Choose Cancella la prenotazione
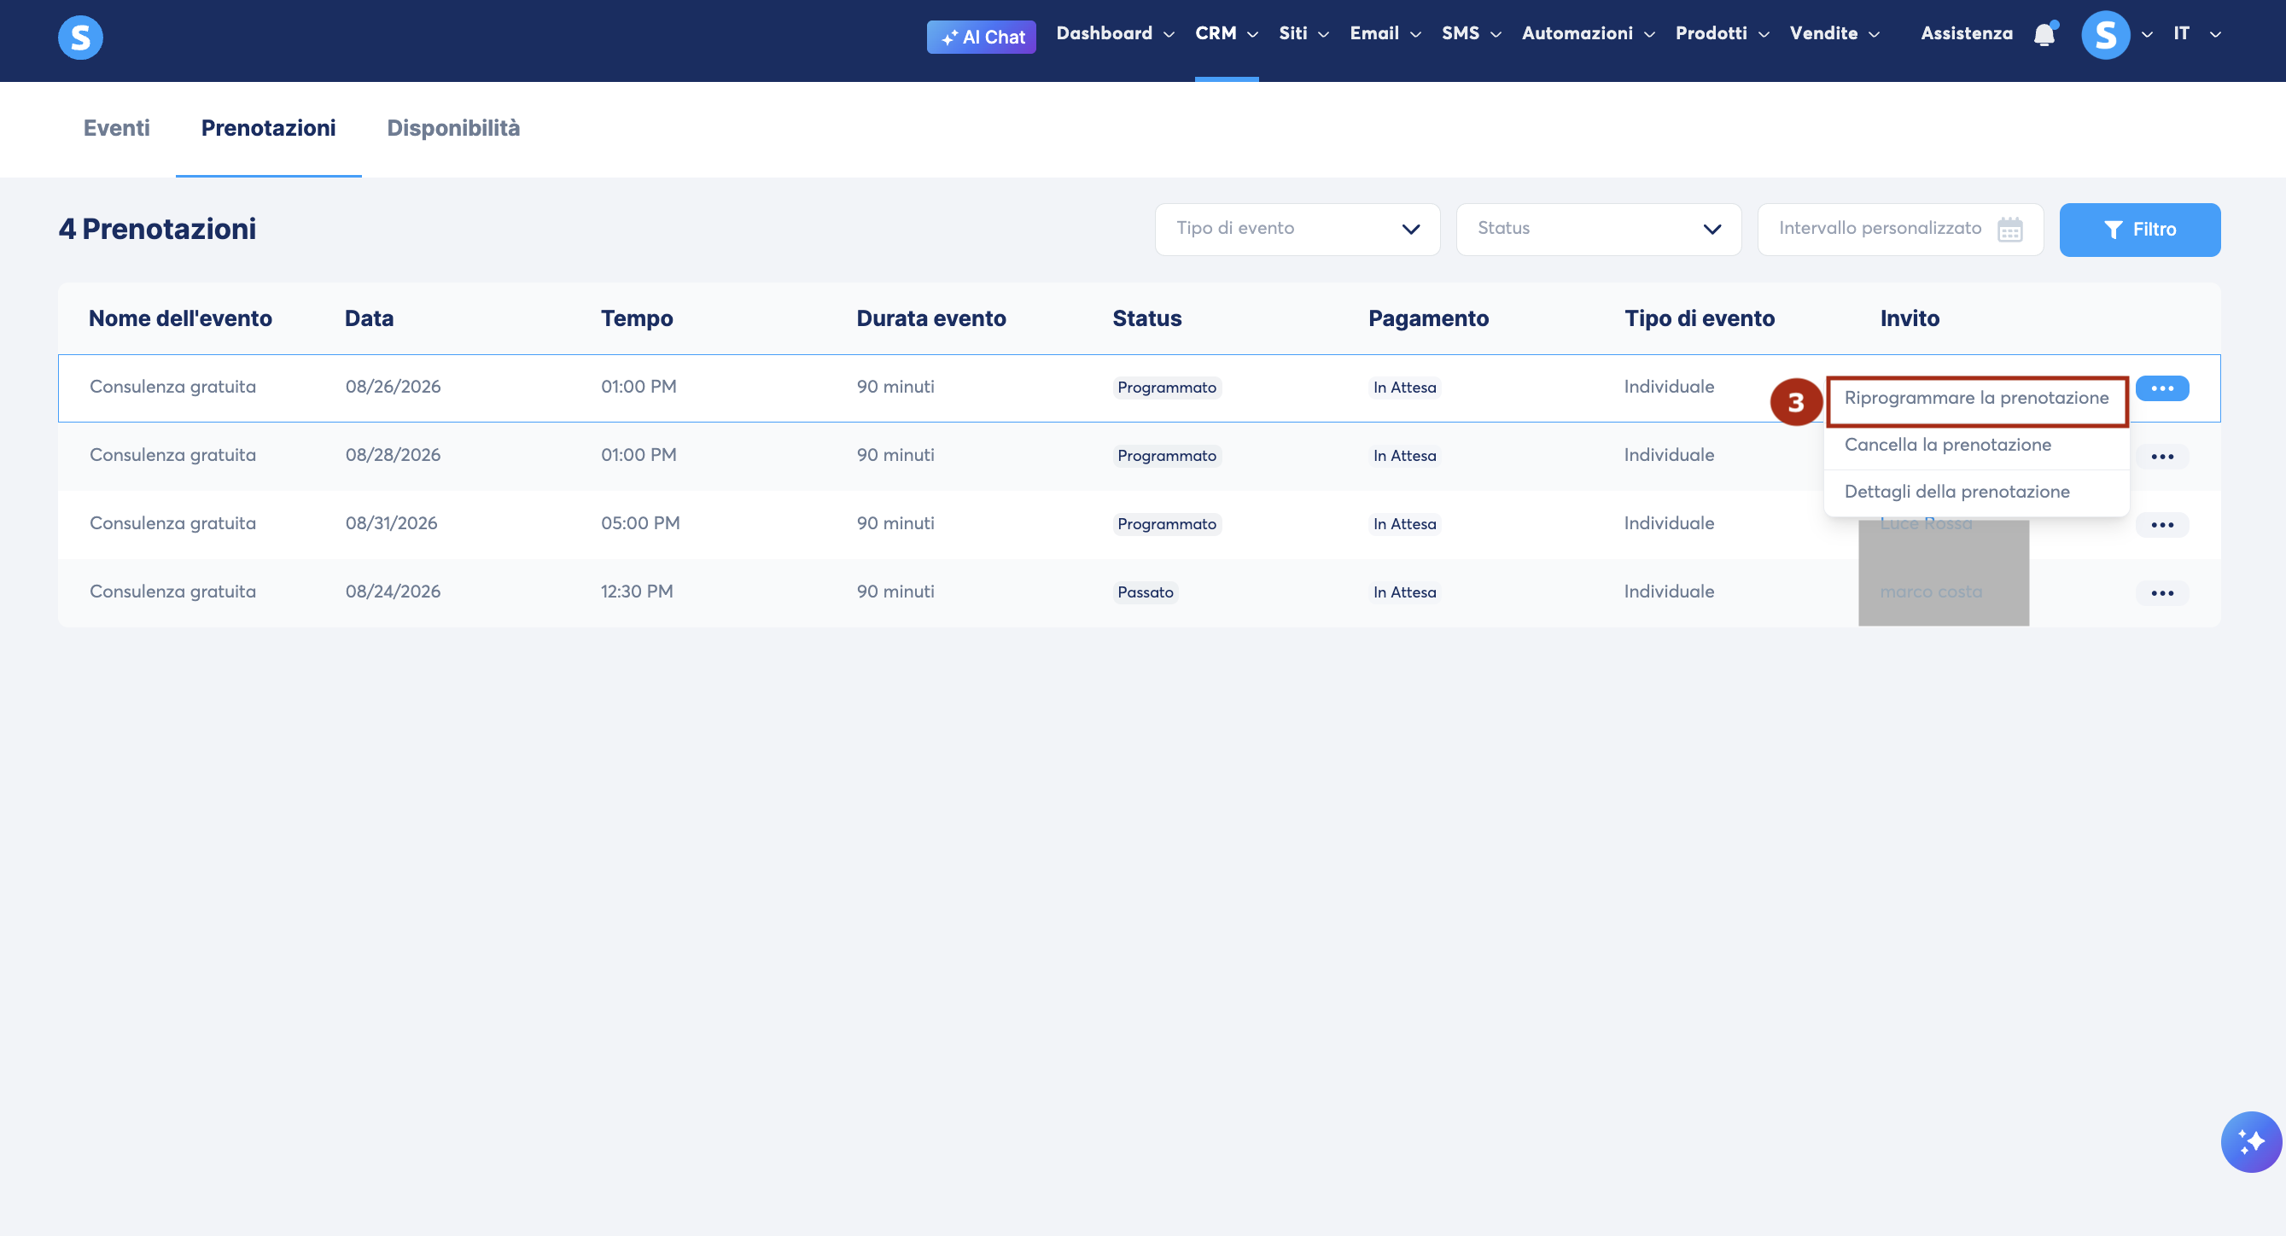2286x1236 pixels. 1976,445
